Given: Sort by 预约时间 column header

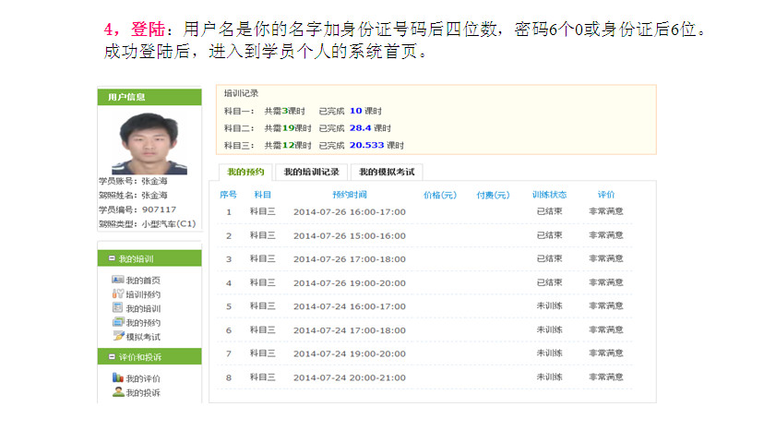Looking at the screenshot, I should [x=350, y=195].
